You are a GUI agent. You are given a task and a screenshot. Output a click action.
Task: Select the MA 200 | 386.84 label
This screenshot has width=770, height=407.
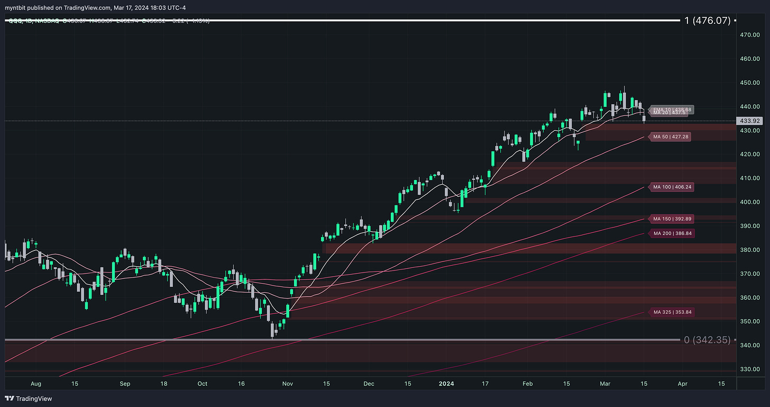point(672,233)
